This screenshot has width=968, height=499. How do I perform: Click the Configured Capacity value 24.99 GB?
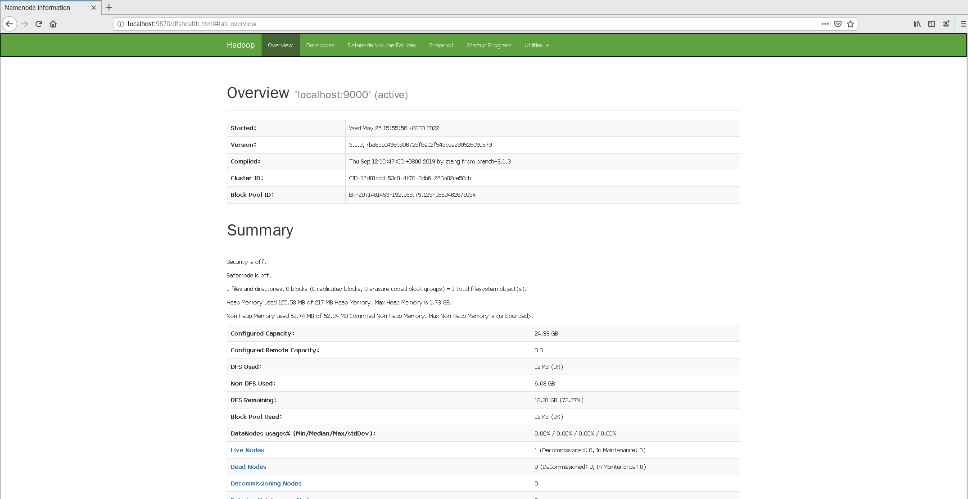click(x=546, y=333)
